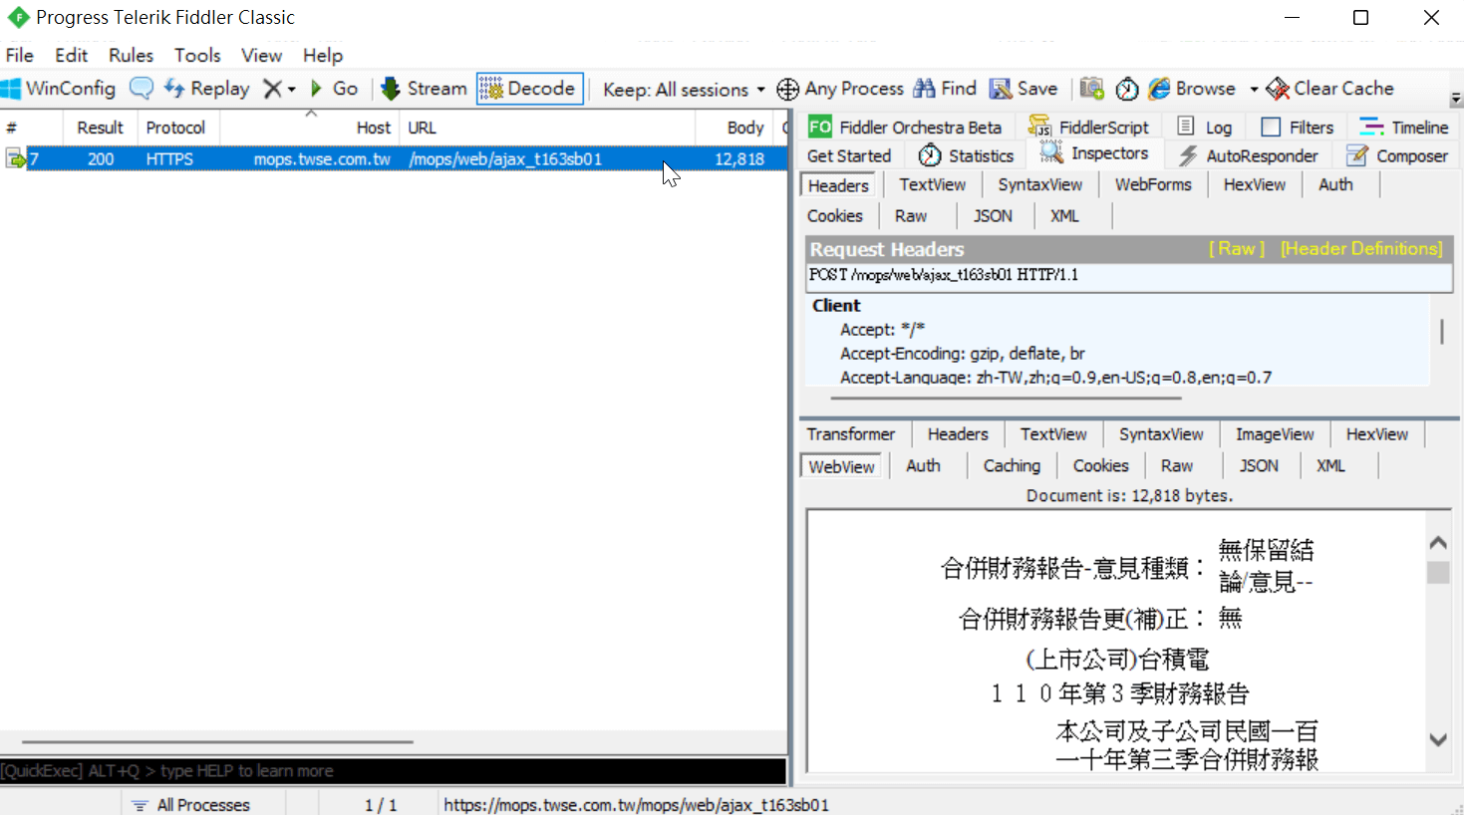Expand the Browse dropdown arrow

tap(1254, 90)
